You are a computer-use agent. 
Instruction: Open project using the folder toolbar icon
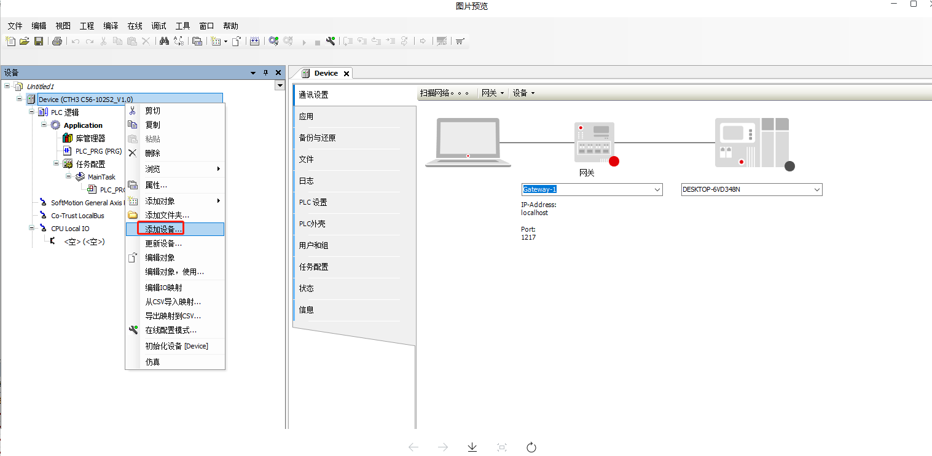25,41
